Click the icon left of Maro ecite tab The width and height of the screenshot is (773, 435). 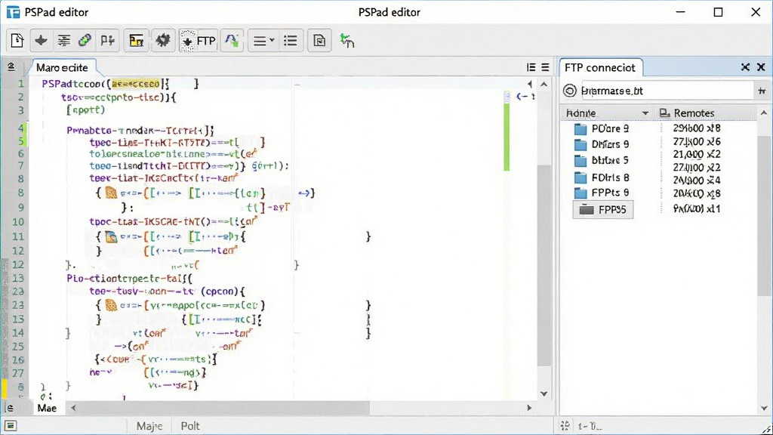coord(11,66)
